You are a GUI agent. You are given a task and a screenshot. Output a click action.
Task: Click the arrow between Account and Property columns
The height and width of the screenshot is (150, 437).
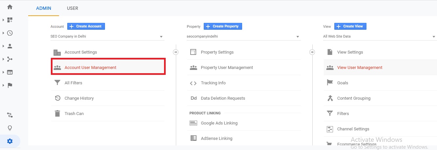pos(176,52)
